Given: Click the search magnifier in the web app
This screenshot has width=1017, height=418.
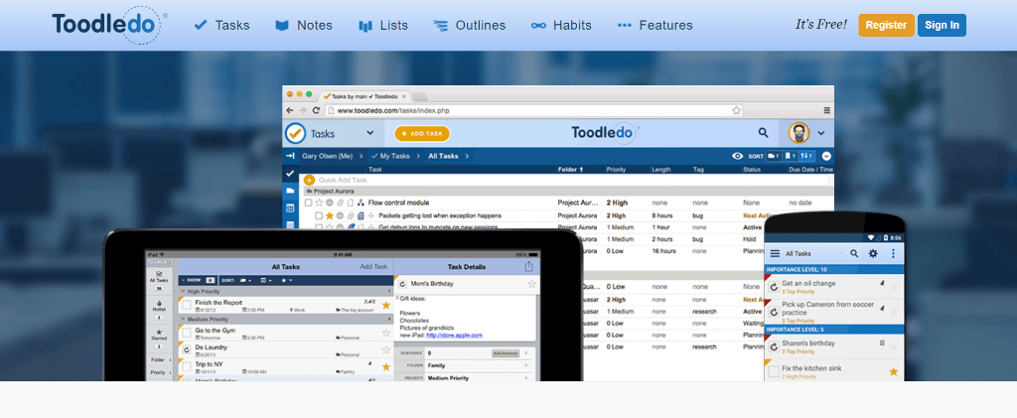Looking at the screenshot, I should coord(764,133).
